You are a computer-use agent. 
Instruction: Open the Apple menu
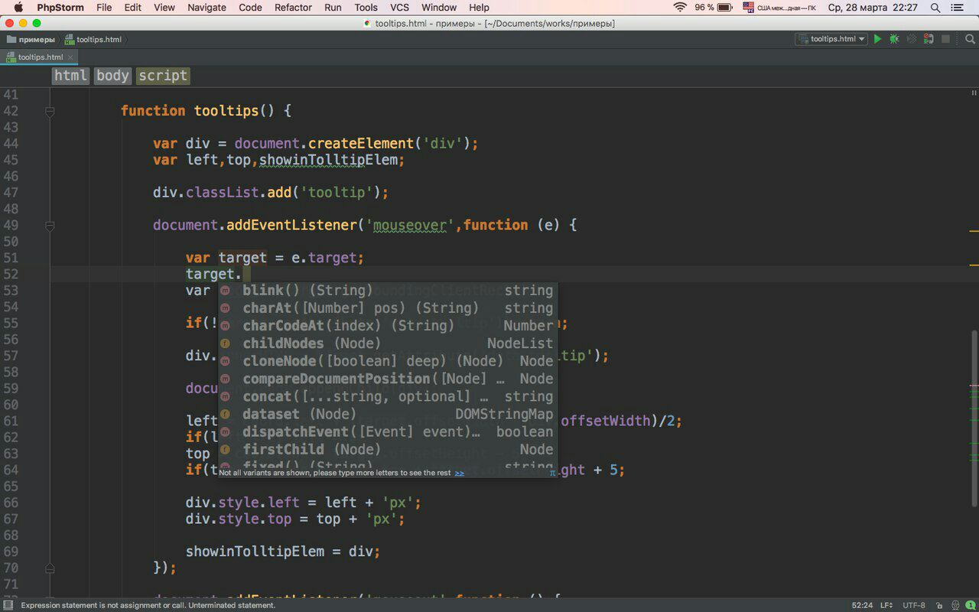pos(18,8)
